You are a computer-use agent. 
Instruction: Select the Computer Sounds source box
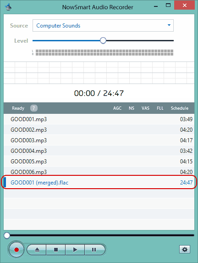103,26
